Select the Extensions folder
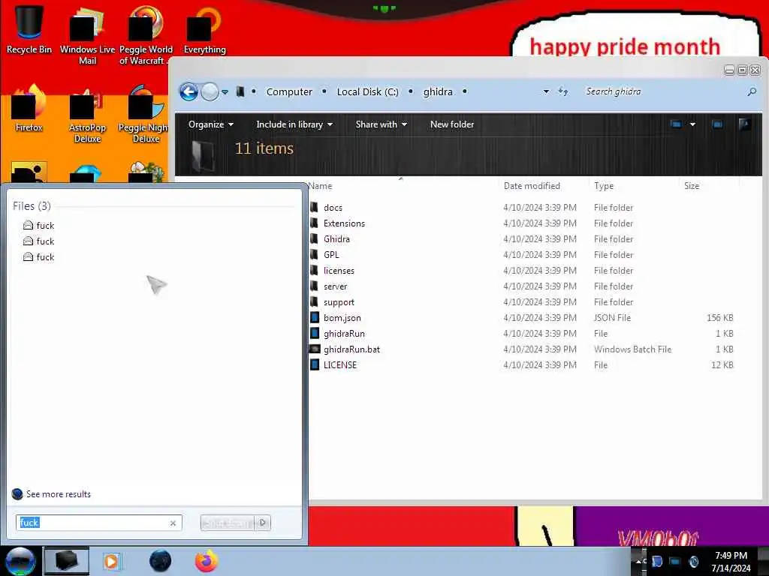769x576 pixels. pos(523,223)
